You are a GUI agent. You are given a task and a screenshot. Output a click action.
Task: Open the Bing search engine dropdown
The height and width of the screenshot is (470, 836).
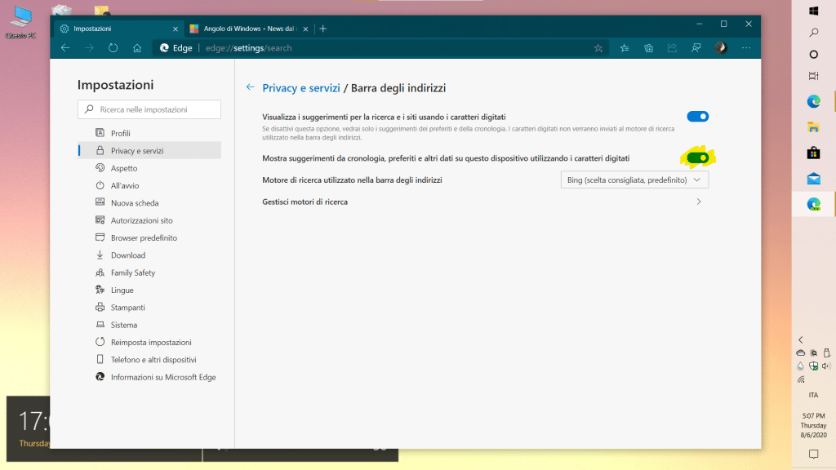click(x=634, y=180)
